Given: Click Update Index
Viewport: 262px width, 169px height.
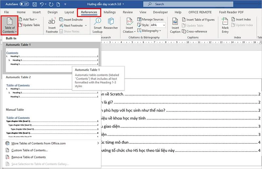Looking at the screenshot, I should 242,25.
